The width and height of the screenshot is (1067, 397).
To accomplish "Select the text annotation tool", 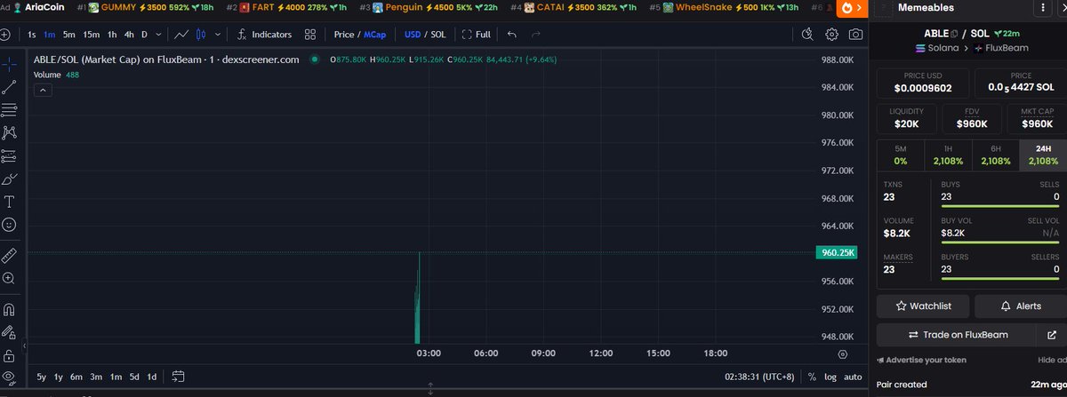I will 9,202.
